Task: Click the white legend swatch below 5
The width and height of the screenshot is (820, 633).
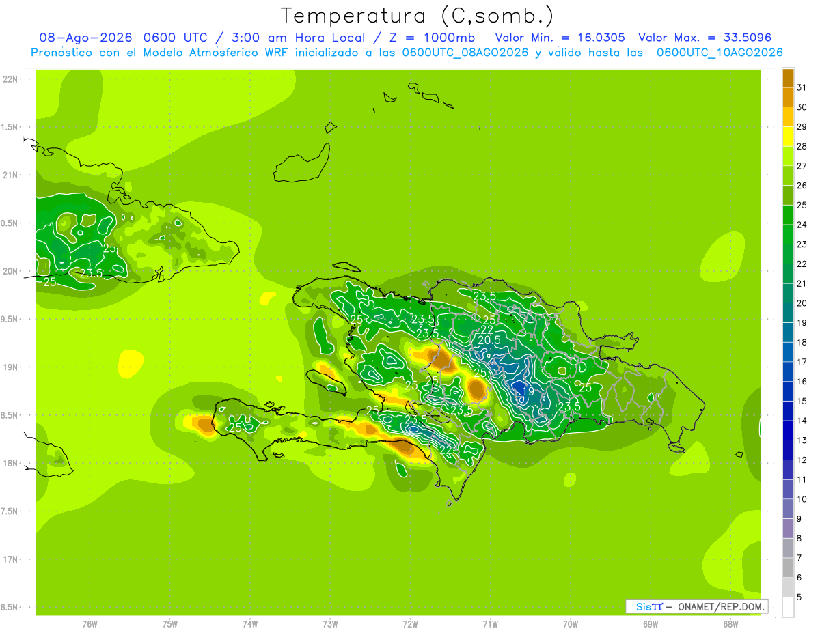Action: coord(788,607)
